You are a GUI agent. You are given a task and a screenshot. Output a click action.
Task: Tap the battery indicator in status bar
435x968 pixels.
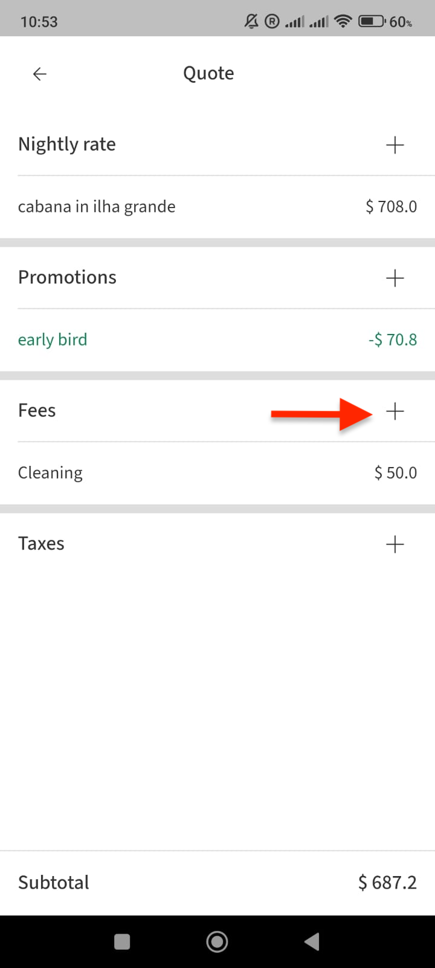(x=372, y=22)
